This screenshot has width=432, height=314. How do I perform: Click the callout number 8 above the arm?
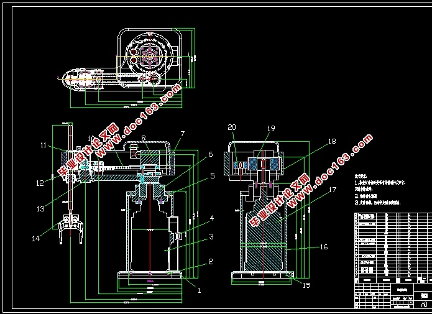click(144, 137)
